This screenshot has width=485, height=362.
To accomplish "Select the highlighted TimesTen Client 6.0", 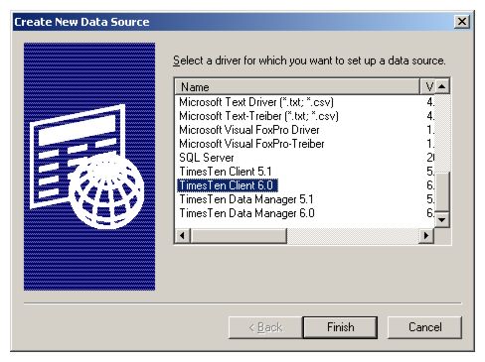I will pyautogui.click(x=228, y=185).
